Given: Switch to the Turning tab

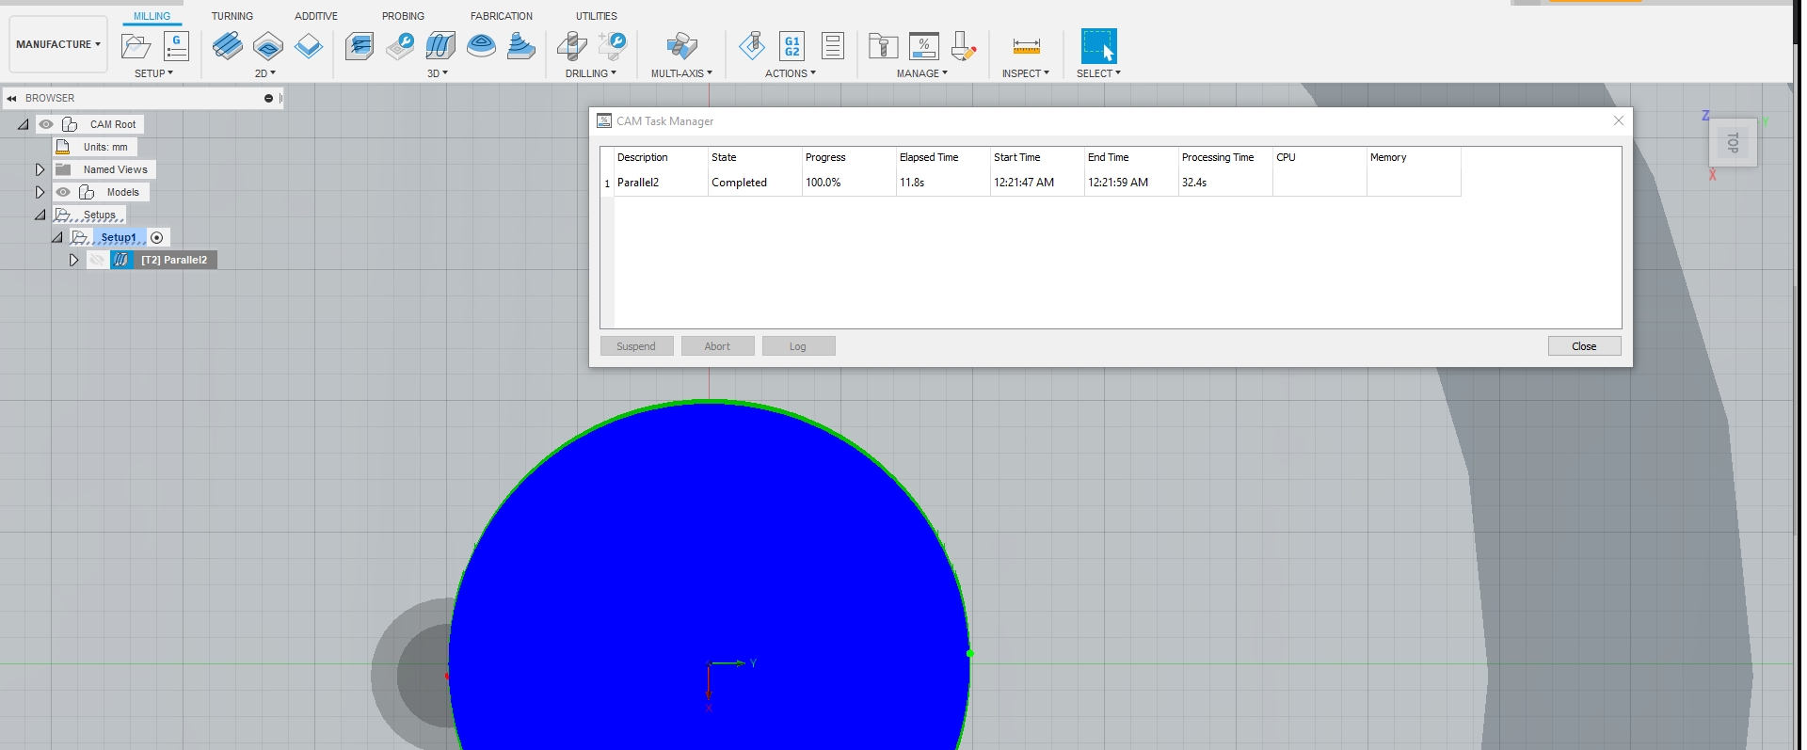Looking at the screenshot, I should point(232,16).
